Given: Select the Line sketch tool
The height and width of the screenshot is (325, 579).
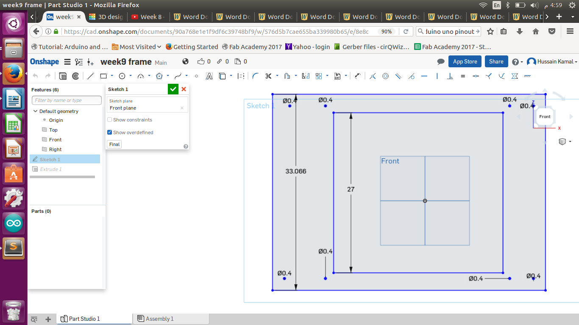Looking at the screenshot, I should tap(90, 76).
